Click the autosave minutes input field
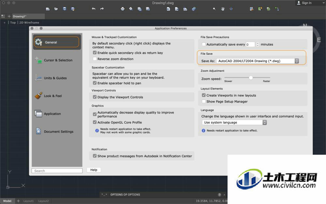 point(250,44)
